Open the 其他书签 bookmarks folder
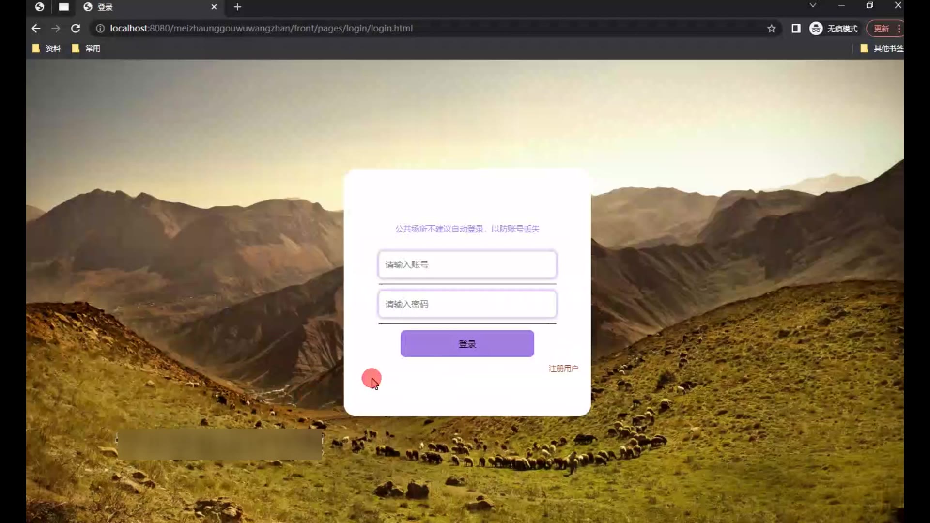 pyautogui.click(x=882, y=48)
